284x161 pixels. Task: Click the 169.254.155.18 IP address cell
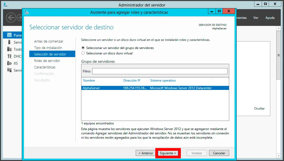coord(135,88)
